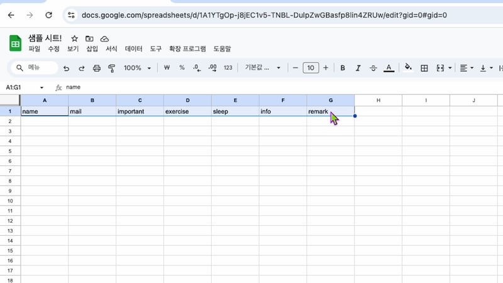Open the borders tool
Image resolution: width=503 pixels, height=283 pixels.
pyautogui.click(x=424, y=68)
